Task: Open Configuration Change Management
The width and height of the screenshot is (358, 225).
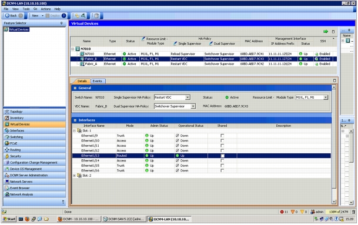Action: click(x=34, y=163)
